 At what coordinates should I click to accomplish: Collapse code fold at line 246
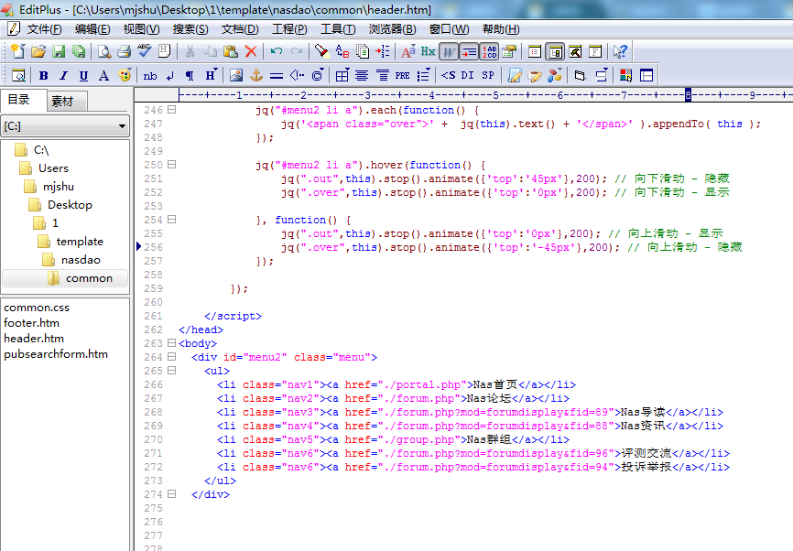click(x=171, y=109)
